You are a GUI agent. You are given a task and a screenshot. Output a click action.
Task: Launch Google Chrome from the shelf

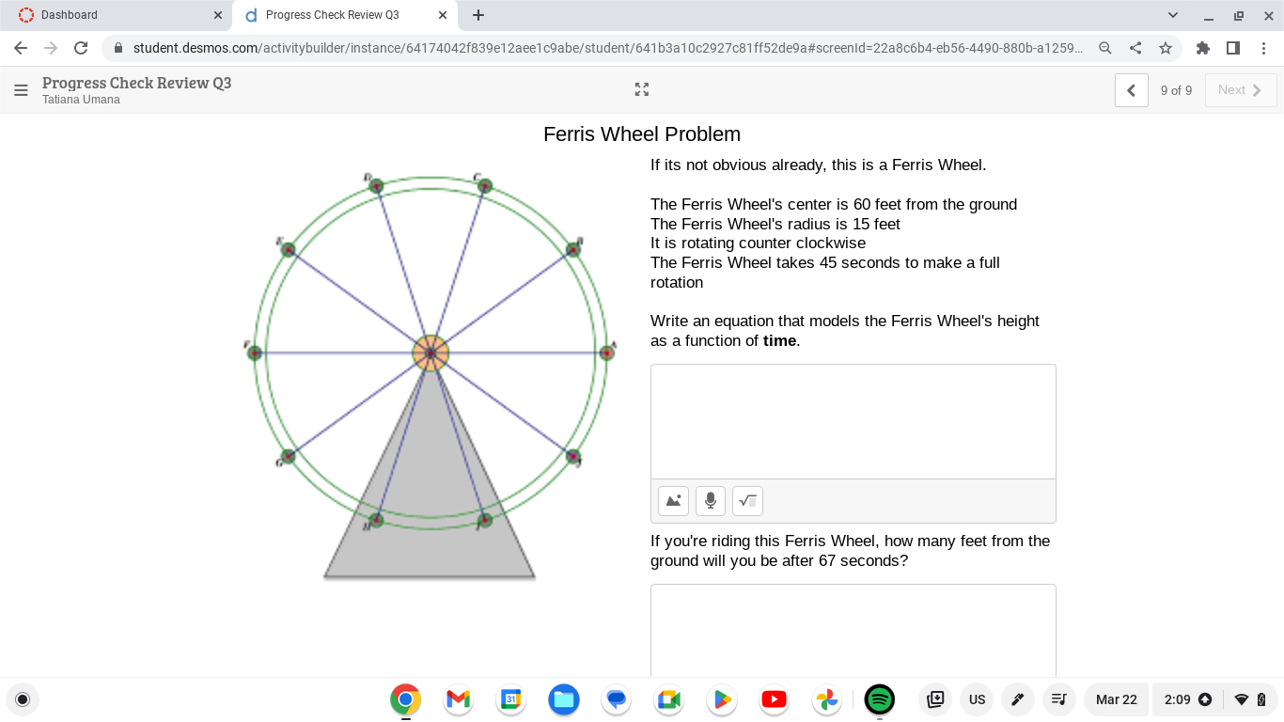[406, 699]
